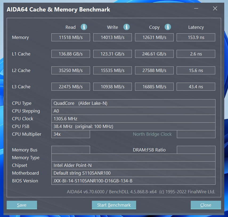Image resolution: width=228 pixels, height=217 pixels.
Task: Click the empty Memory Bus field
Action: [71, 150]
